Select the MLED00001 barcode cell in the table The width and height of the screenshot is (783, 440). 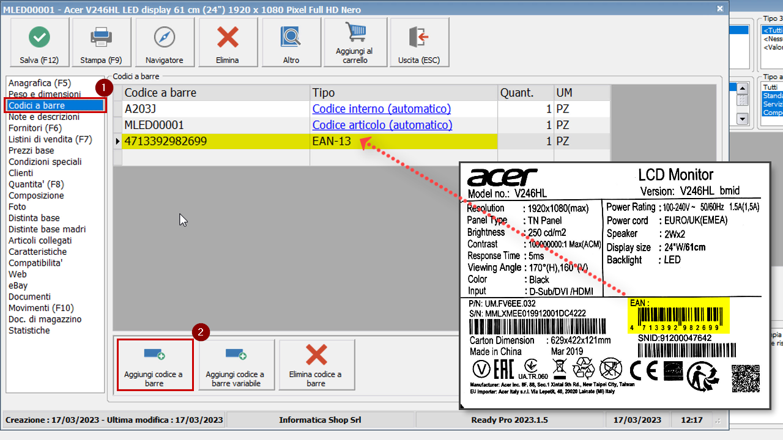[216, 125]
